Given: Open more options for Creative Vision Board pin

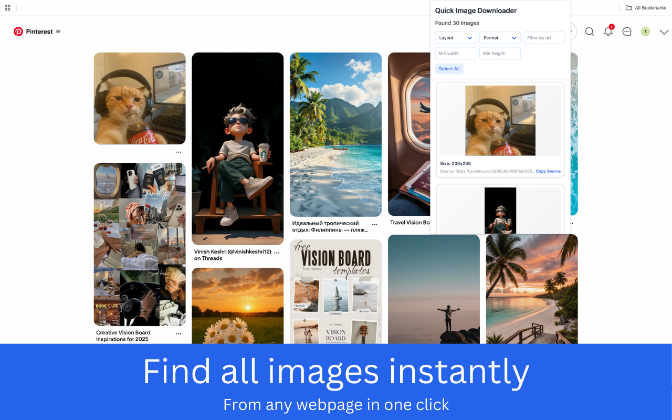Looking at the screenshot, I should pyautogui.click(x=178, y=333).
